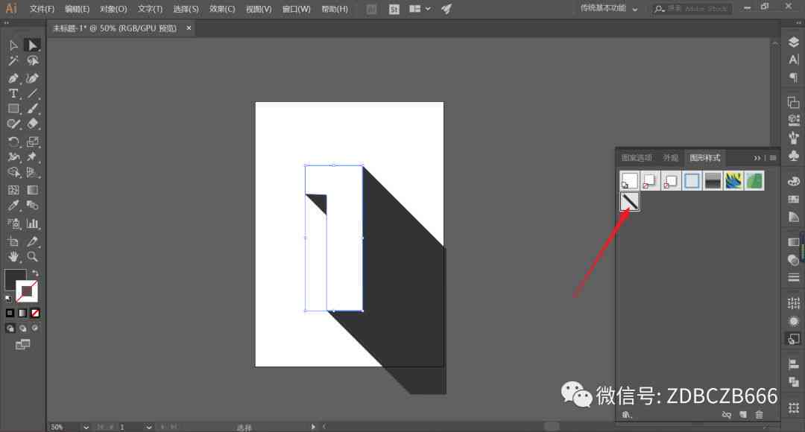This screenshot has width=805, height=432.
Task: Select the Symbol Sprayer tool
Action: pos(13,223)
